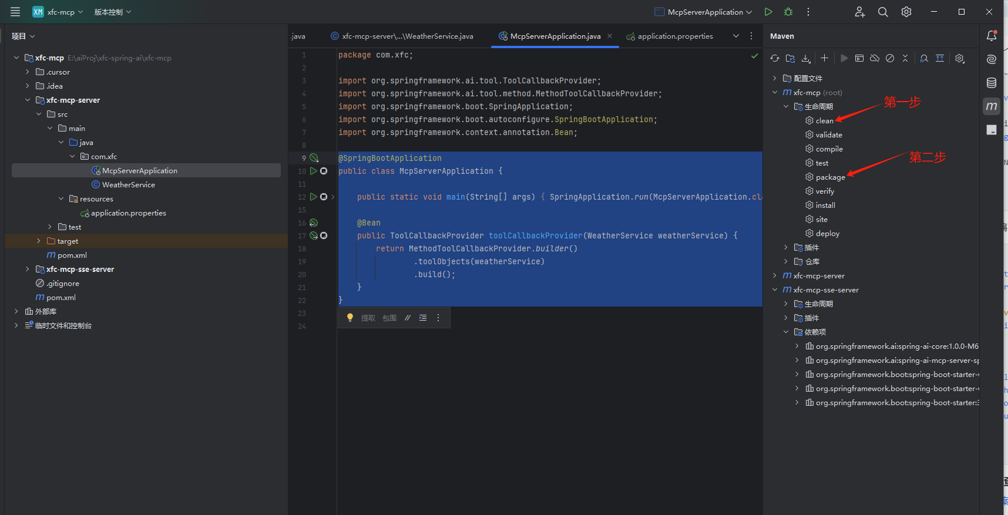Expand xfc-mcp-server Maven module
Image resolution: width=1008 pixels, height=515 pixels.
pos(775,275)
